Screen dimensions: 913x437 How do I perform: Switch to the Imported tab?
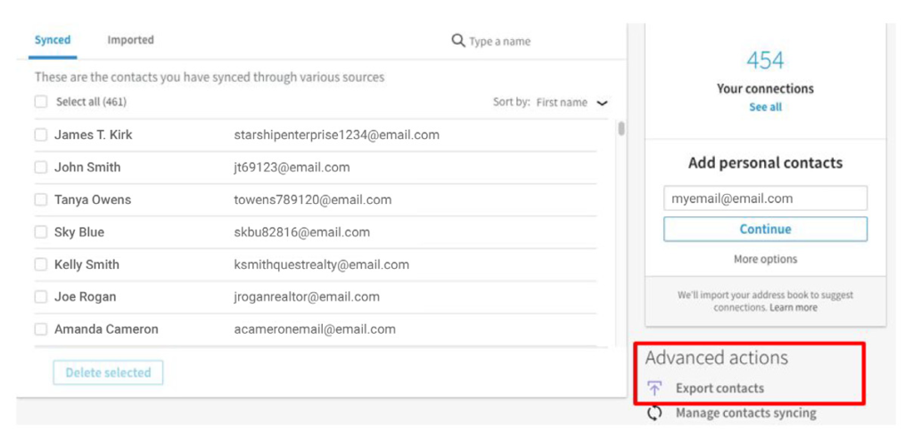tap(130, 40)
